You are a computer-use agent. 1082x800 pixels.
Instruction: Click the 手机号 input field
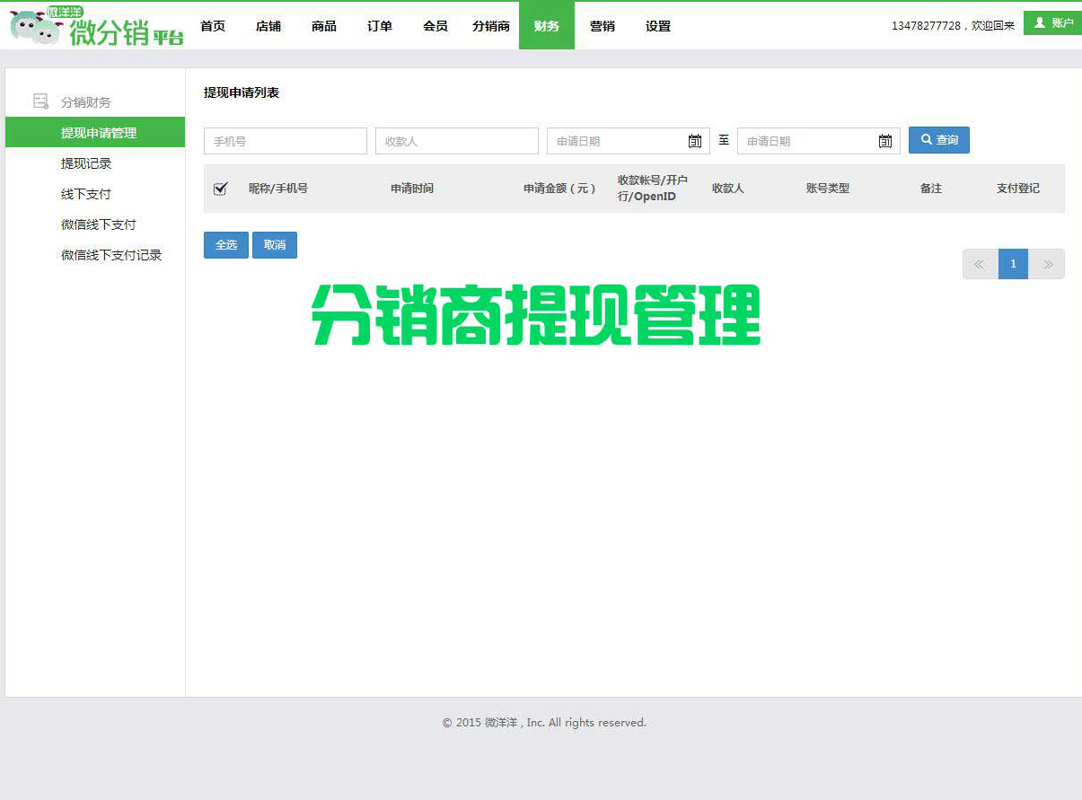285,141
